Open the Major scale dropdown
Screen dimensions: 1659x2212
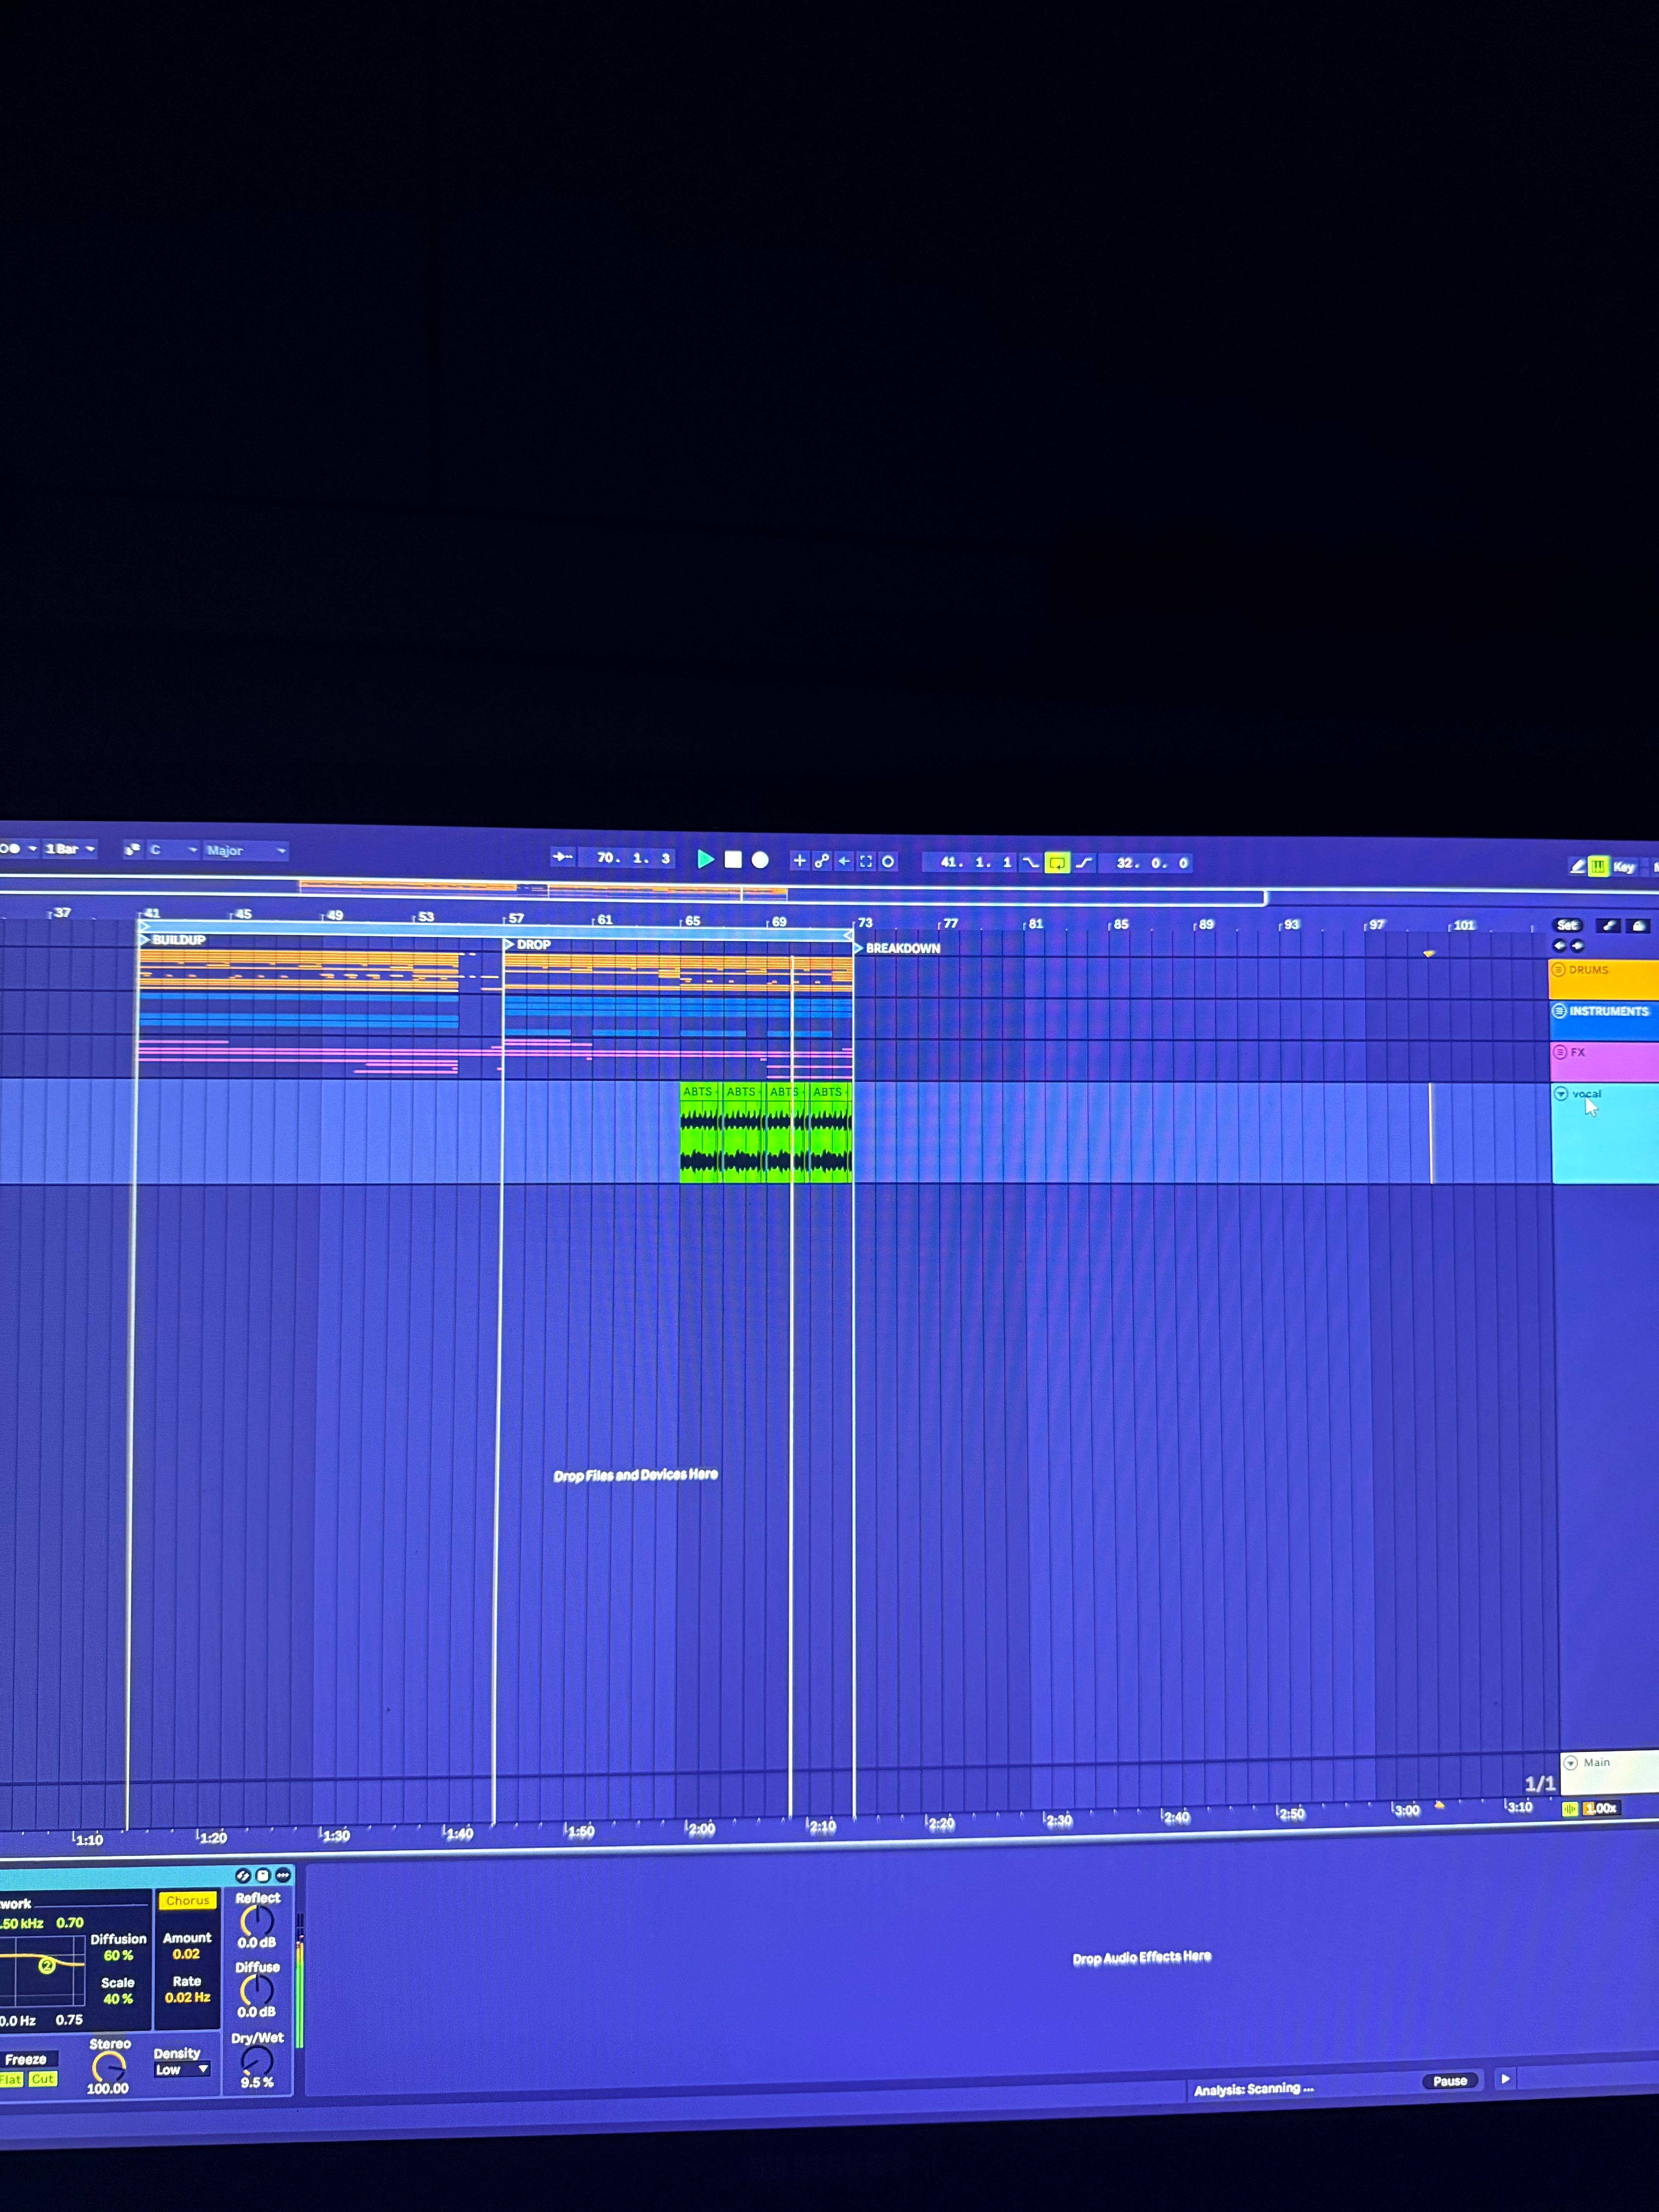point(246,851)
